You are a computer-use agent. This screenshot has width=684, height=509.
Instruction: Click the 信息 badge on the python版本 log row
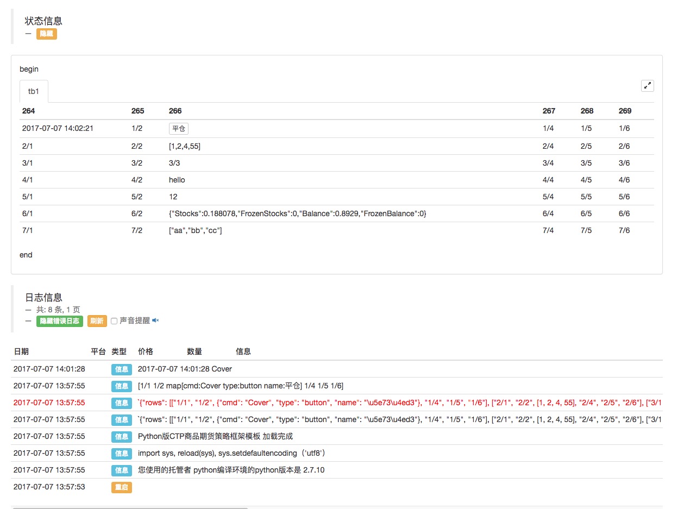coord(121,470)
